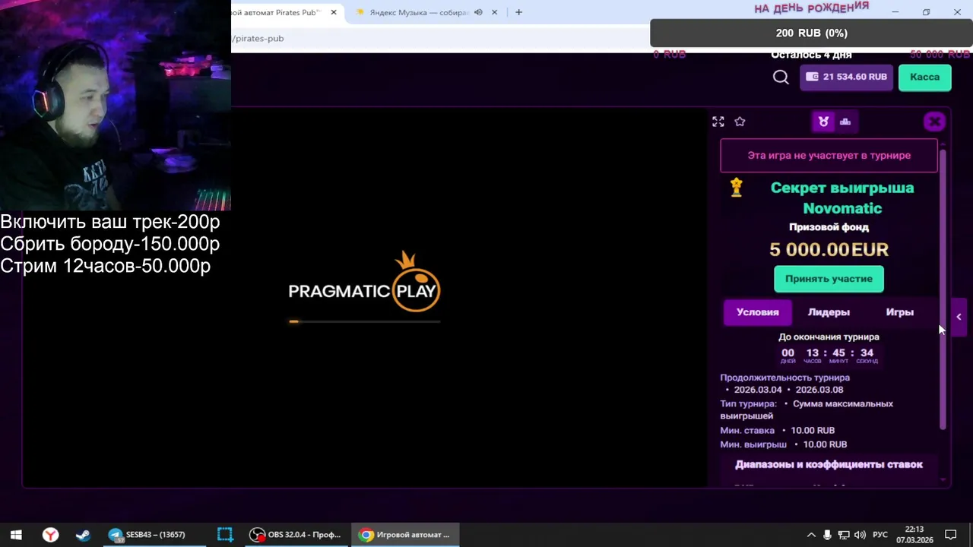Viewport: 973px width, 547px height.
Task: Click banner 'Эта игра не участвует в турнире'
Action: pyautogui.click(x=829, y=155)
